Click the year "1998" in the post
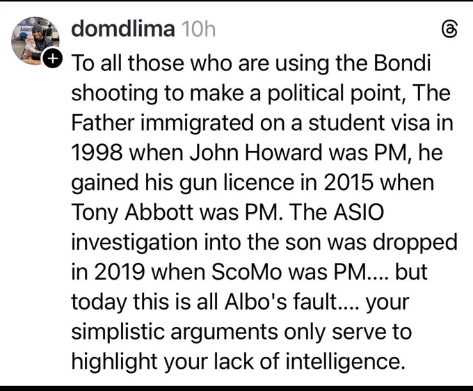The height and width of the screenshot is (391, 473). [x=97, y=152]
